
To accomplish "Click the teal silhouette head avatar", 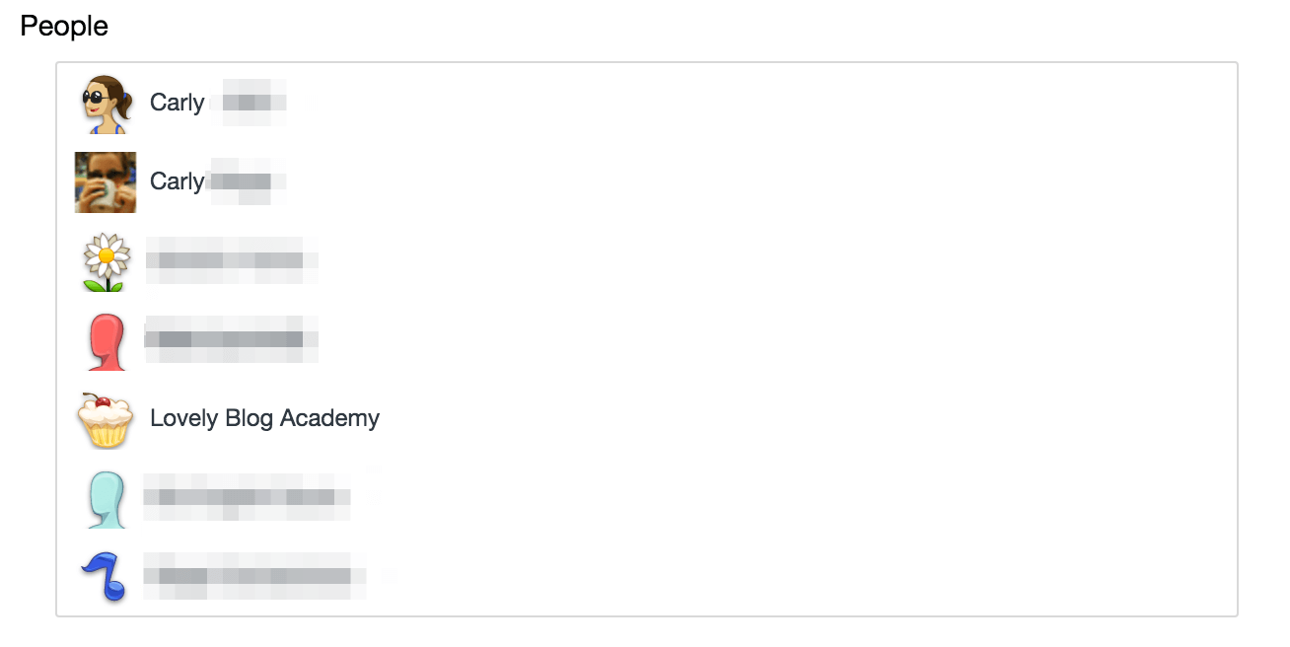I will (x=106, y=499).
